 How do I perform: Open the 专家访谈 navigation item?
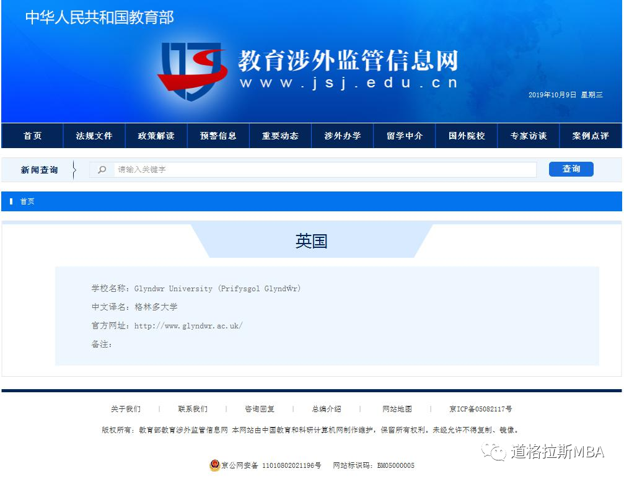529,136
